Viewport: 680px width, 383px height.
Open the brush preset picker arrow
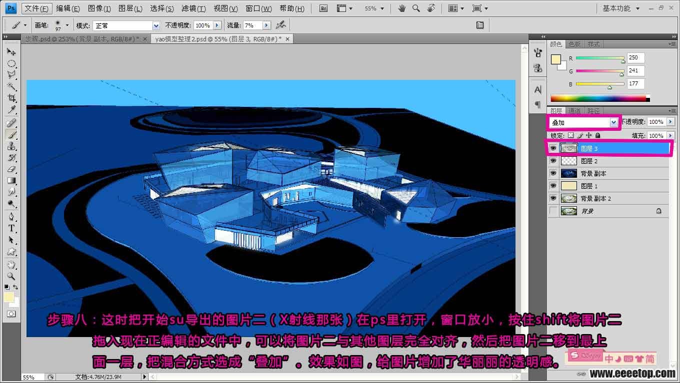point(67,25)
